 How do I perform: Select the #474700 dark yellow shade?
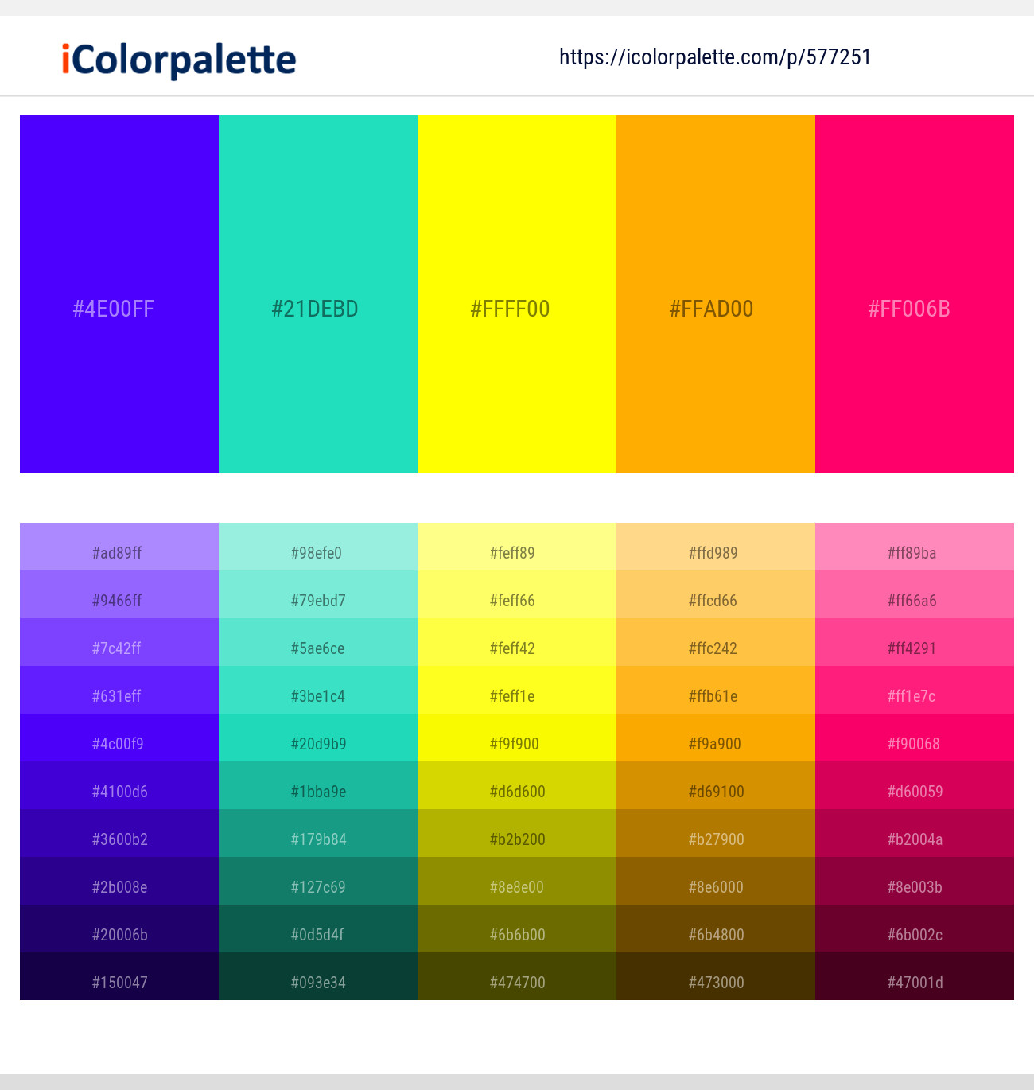[x=516, y=982]
